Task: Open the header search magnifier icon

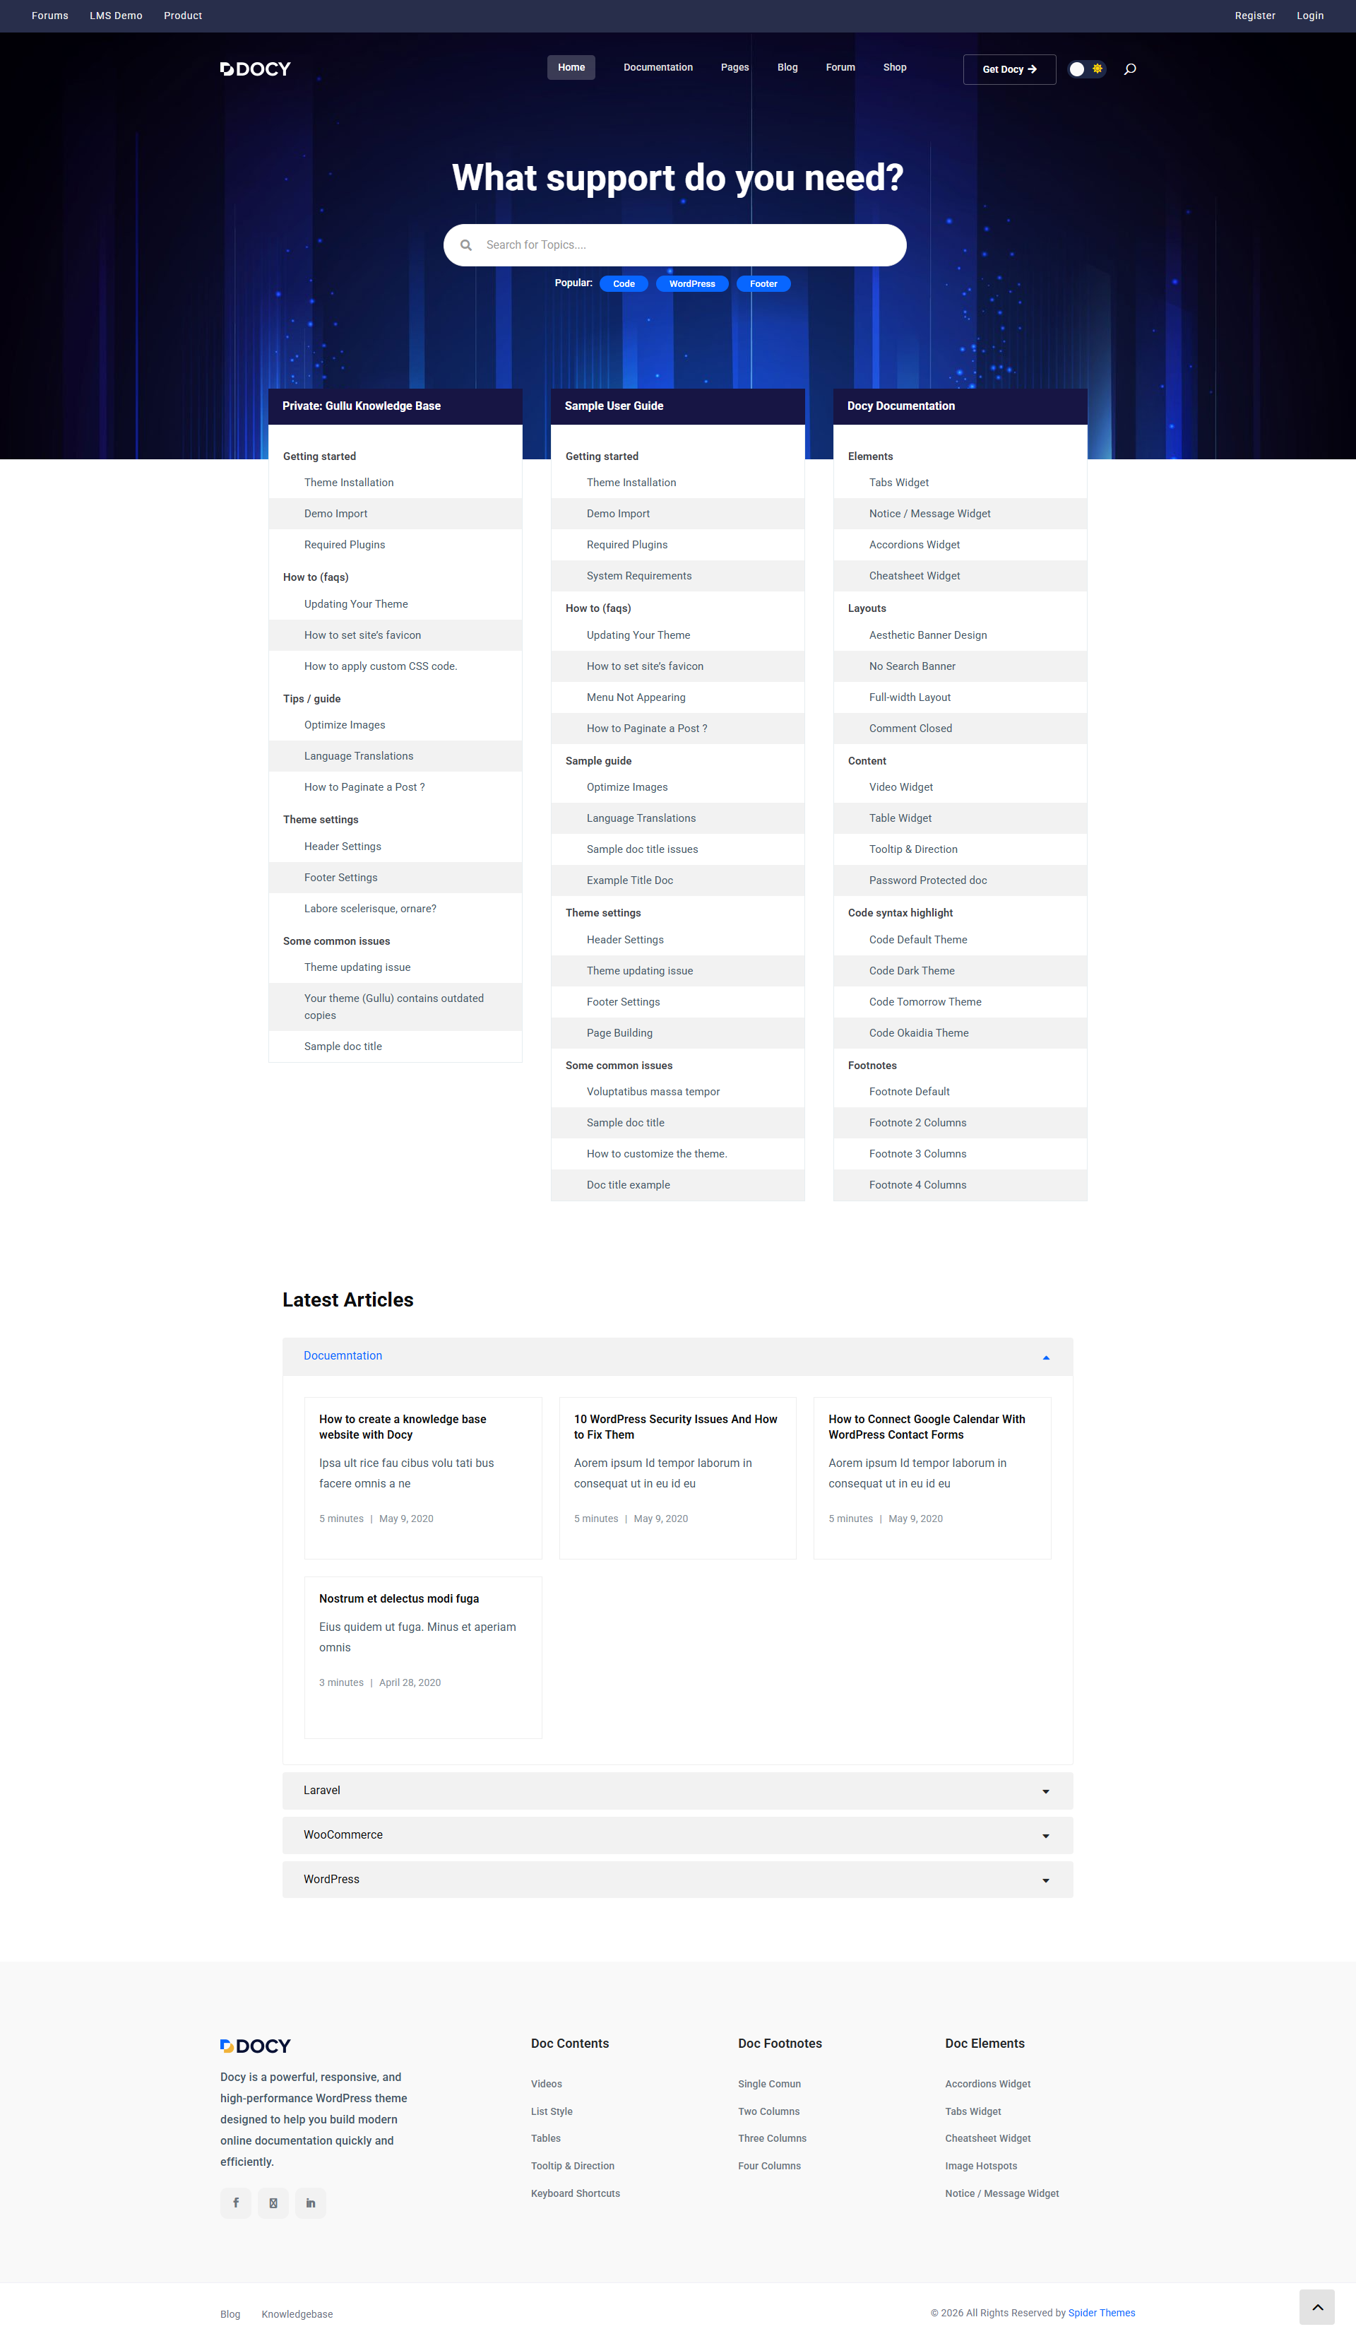Action: coord(1130,69)
